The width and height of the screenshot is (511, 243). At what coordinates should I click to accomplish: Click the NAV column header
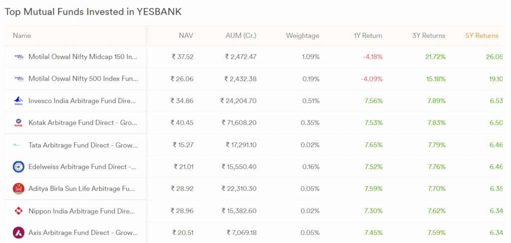186,36
